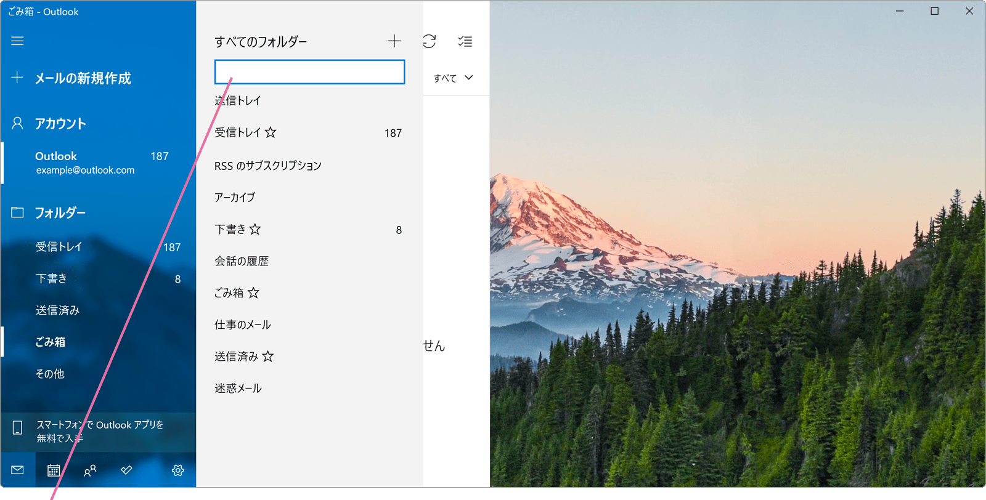Click メールの新規作成 to compose
Screen dimensions: 986x500
click(x=83, y=78)
